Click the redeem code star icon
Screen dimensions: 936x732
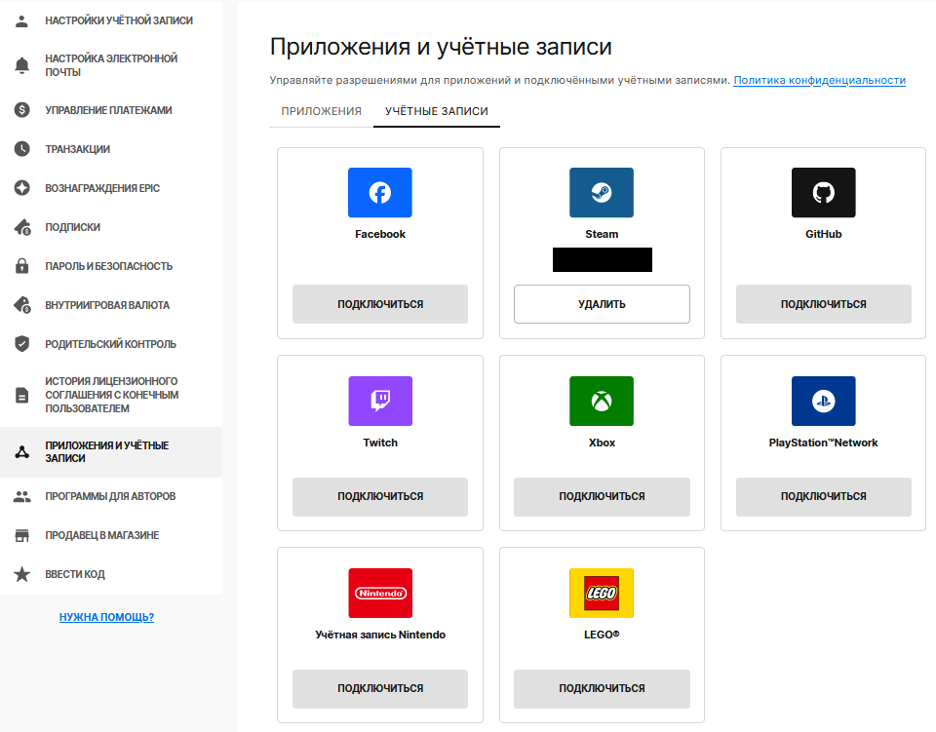22,574
